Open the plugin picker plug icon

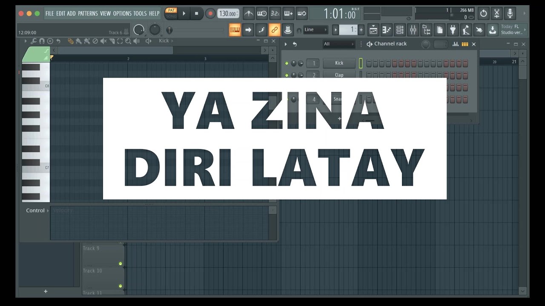[453, 30]
